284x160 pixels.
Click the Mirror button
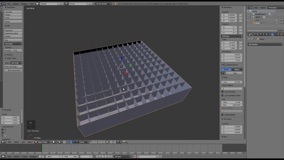point(13,21)
